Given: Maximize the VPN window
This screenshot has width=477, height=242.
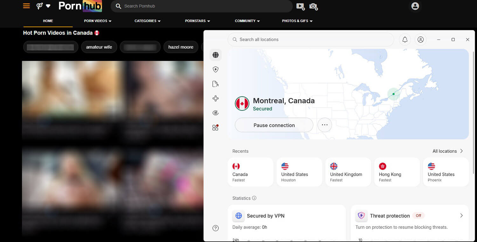Looking at the screenshot, I should 453,39.
